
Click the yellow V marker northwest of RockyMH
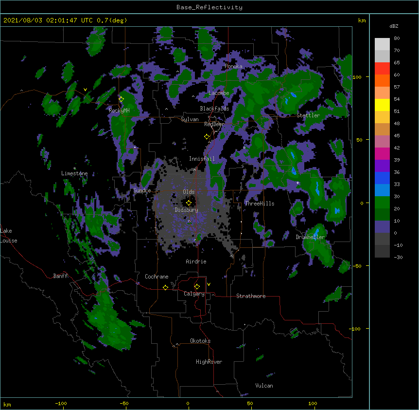coord(85,90)
